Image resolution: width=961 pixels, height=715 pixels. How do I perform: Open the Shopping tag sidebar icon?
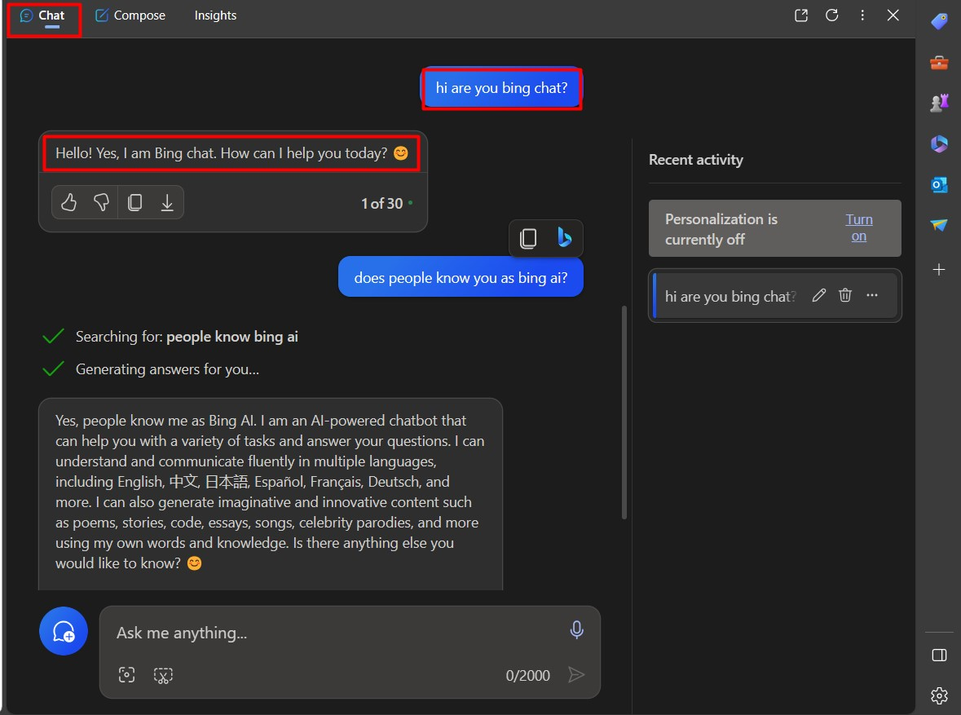coord(939,22)
